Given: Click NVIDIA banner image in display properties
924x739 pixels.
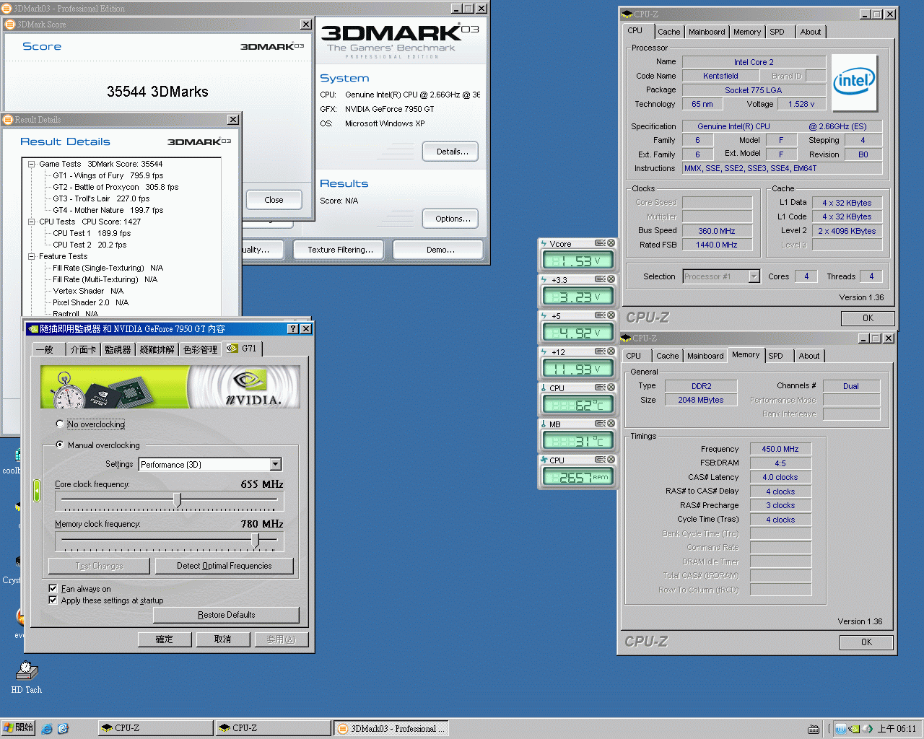Looking at the screenshot, I should pyautogui.click(x=170, y=387).
